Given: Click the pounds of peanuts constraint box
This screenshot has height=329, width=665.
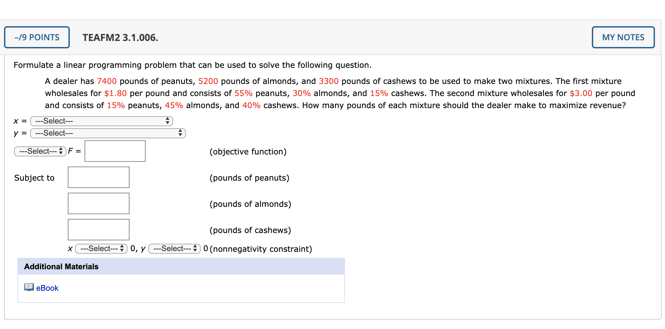Looking at the screenshot, I should pyautogui.click(x=98, y=177).
